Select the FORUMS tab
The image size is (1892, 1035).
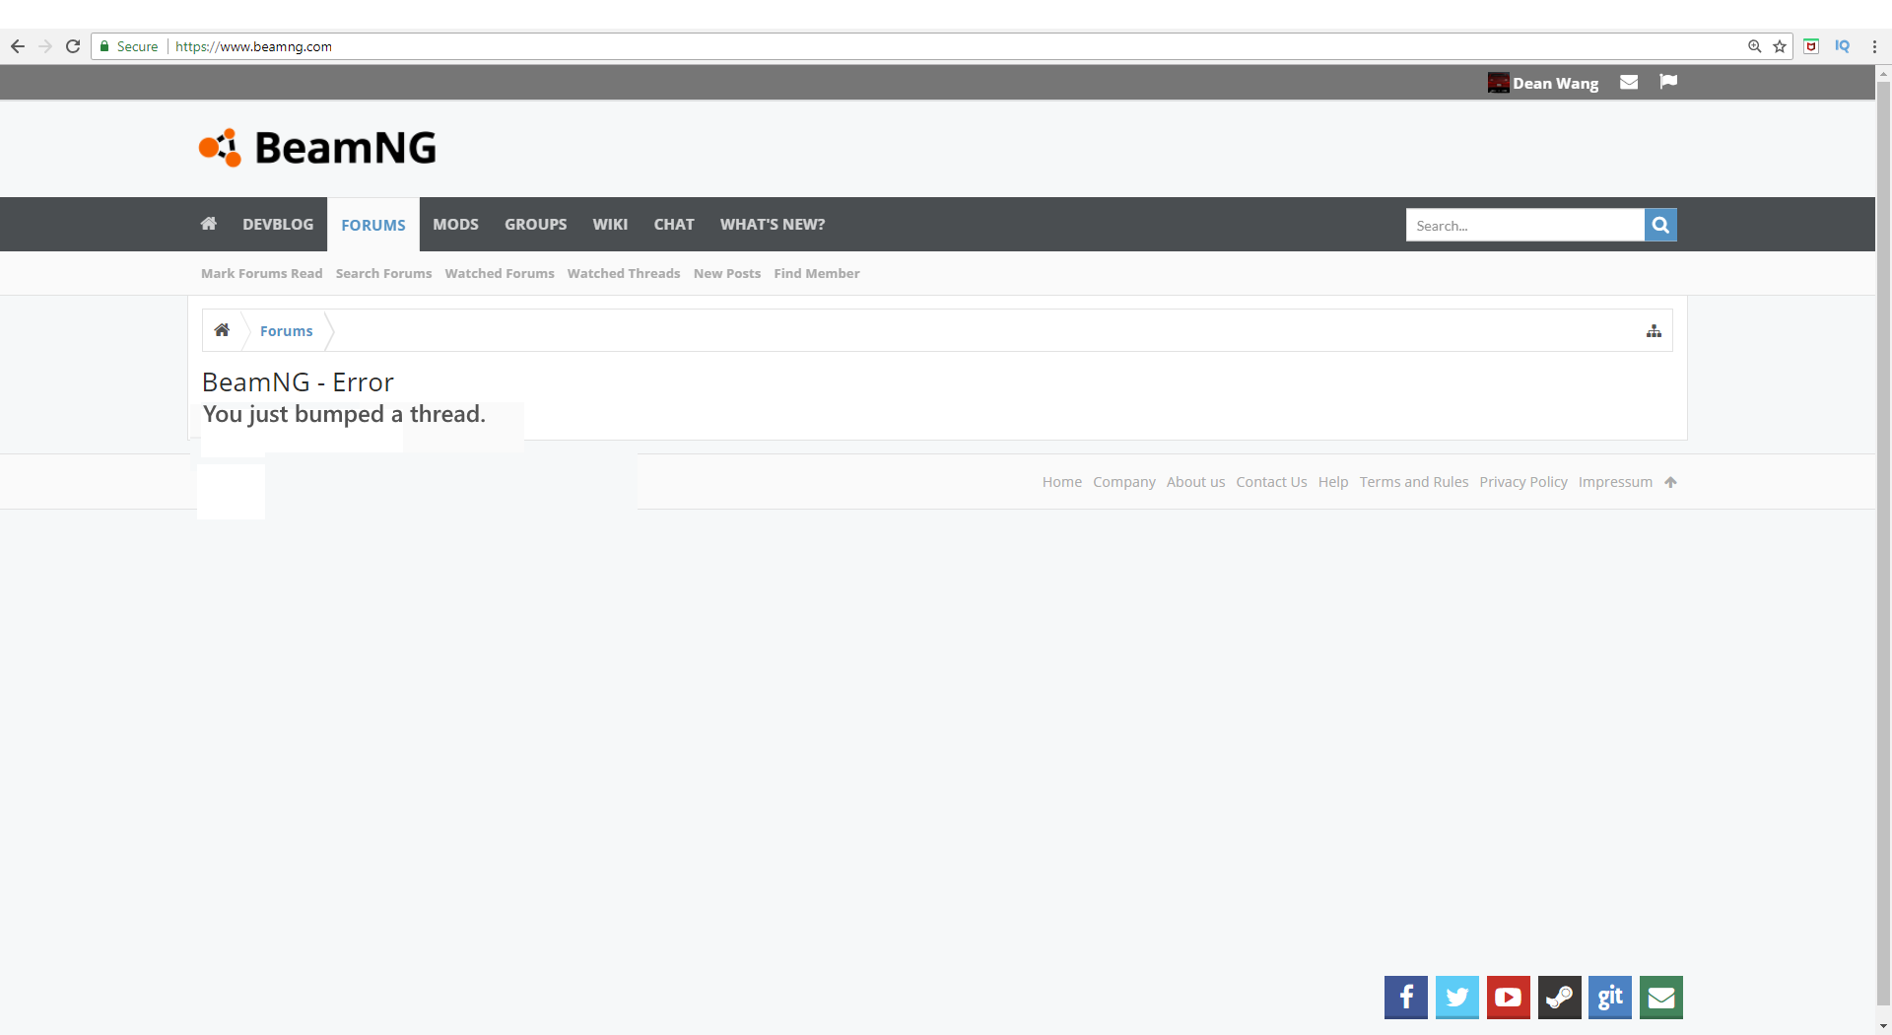point(373,225)
